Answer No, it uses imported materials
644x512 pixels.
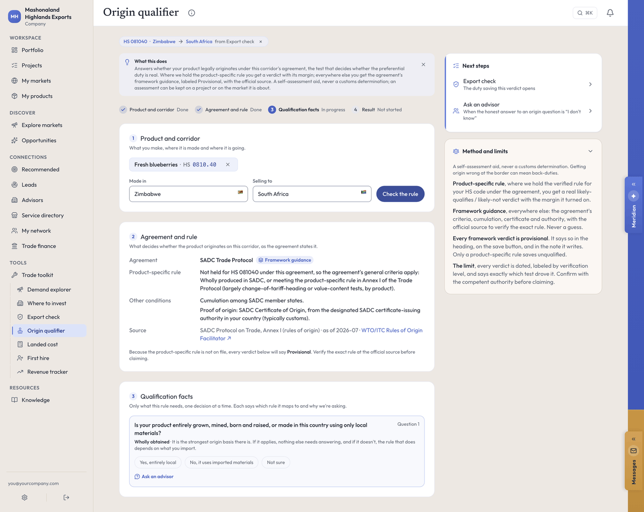tap(221, 462)
